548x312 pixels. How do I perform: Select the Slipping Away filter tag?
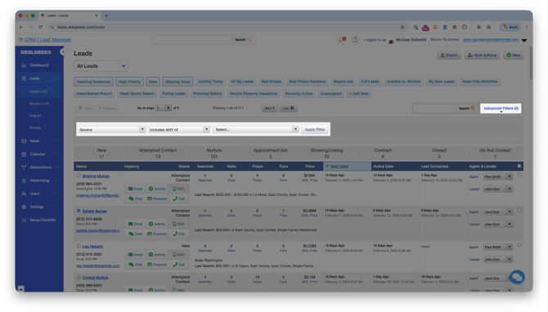[177, 82]
